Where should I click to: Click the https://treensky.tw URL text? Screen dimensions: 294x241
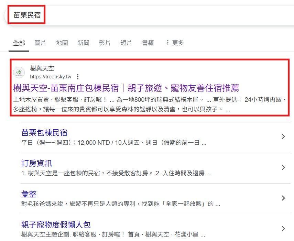[x=51, y=77]
